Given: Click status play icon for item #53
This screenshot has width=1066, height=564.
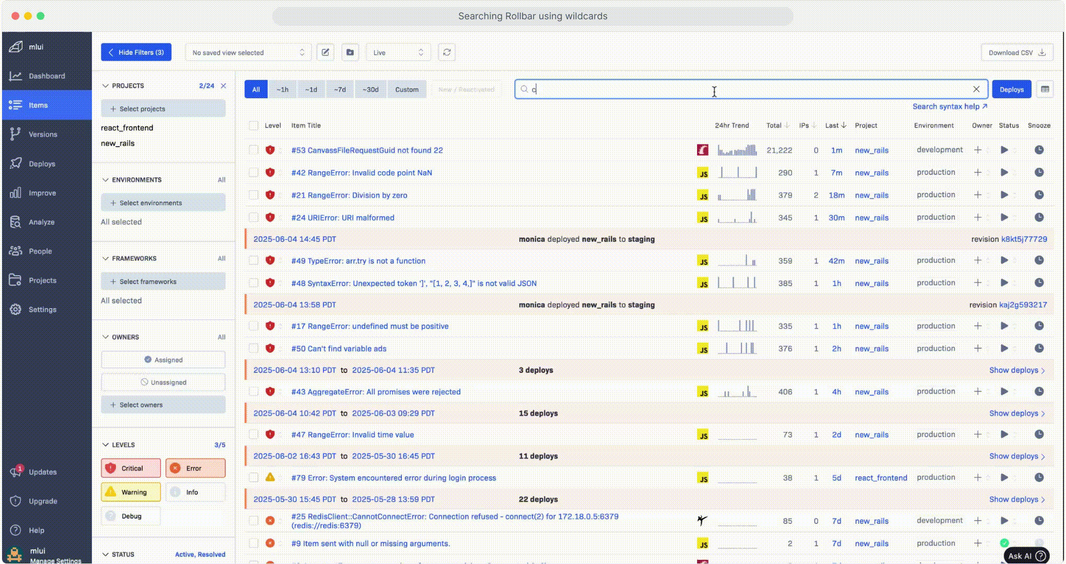Looking at the screenshot, I should [x=1004, y=150].
